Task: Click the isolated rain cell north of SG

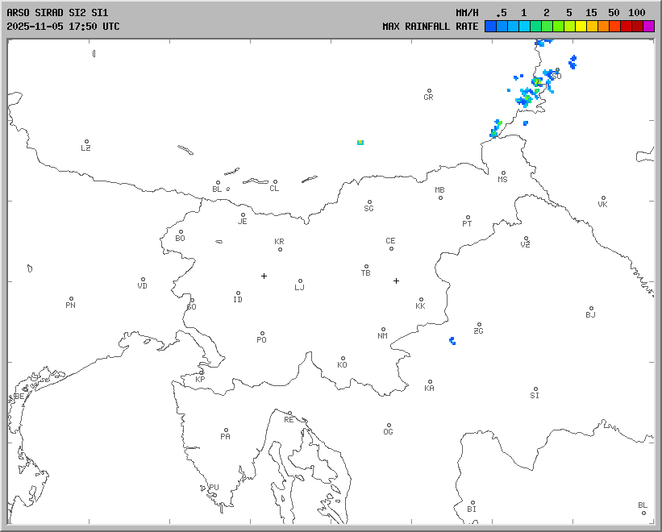Action: click(360, 142)
